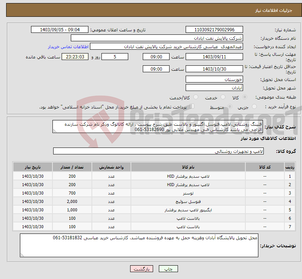302x279 pixels.
Task: Click the resize grip of description box
Action: tap(55, 131)
